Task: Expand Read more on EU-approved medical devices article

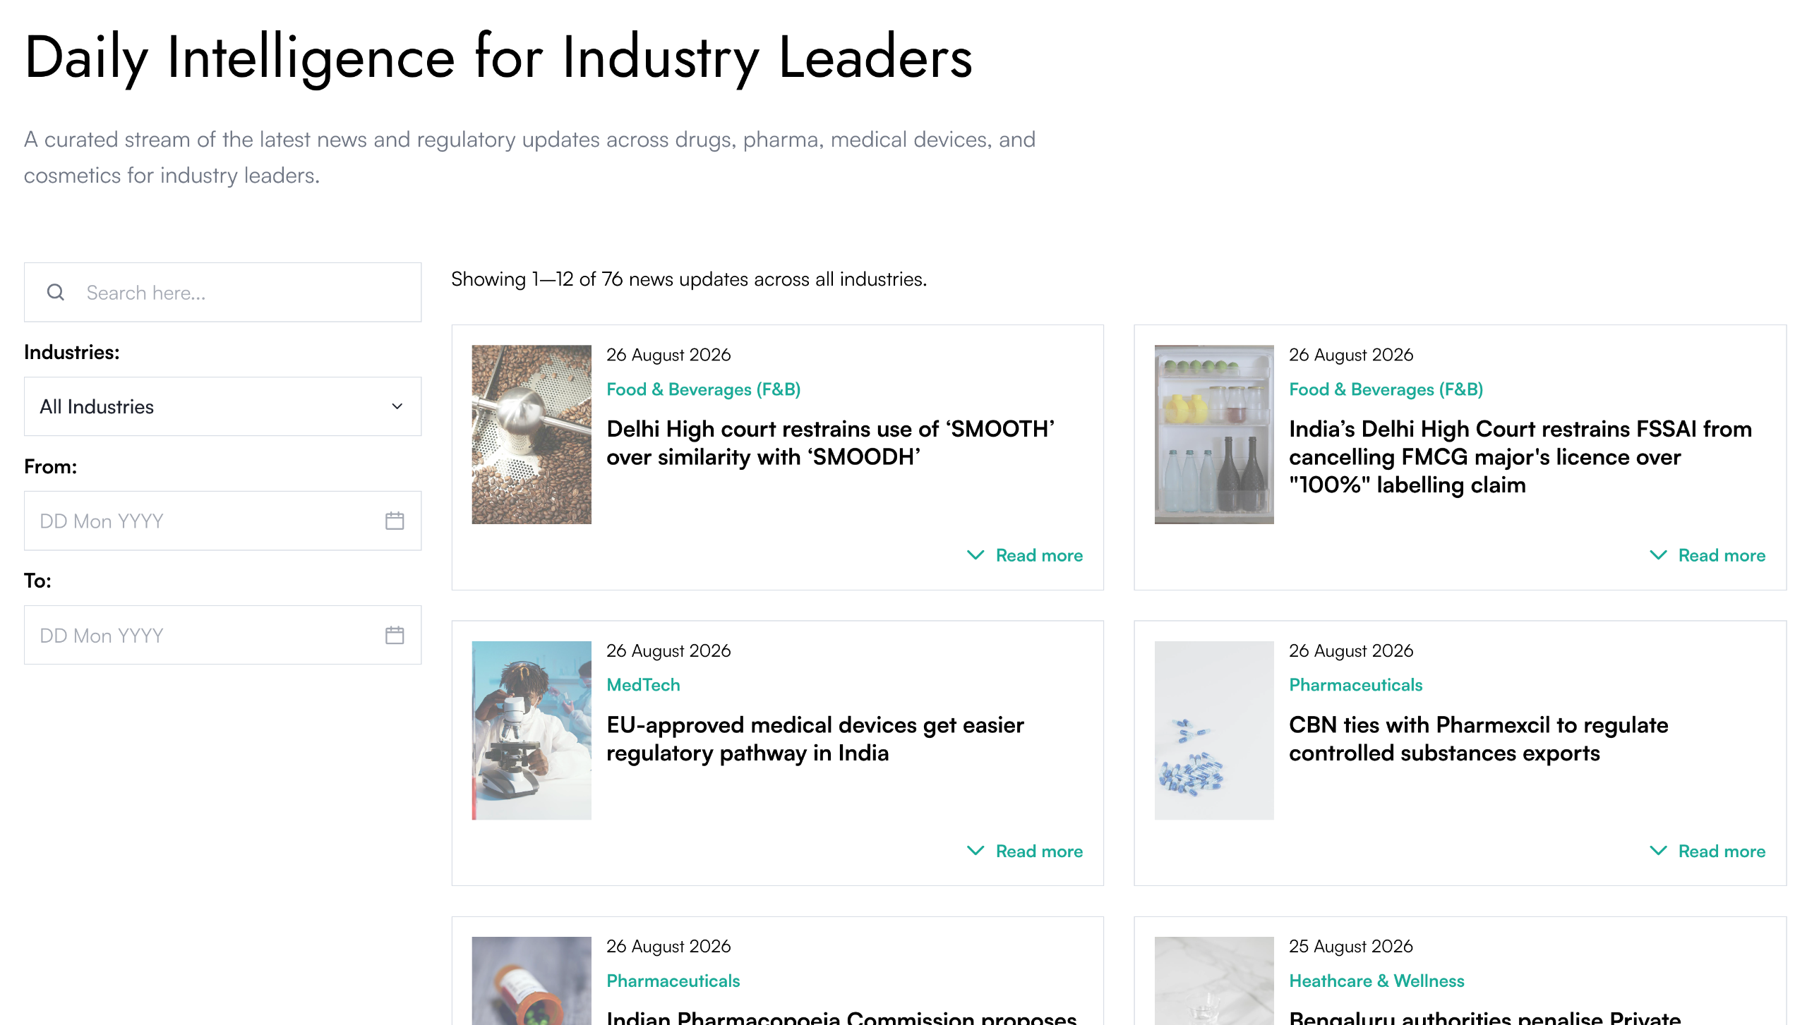Action: [x=1025, y=851]
